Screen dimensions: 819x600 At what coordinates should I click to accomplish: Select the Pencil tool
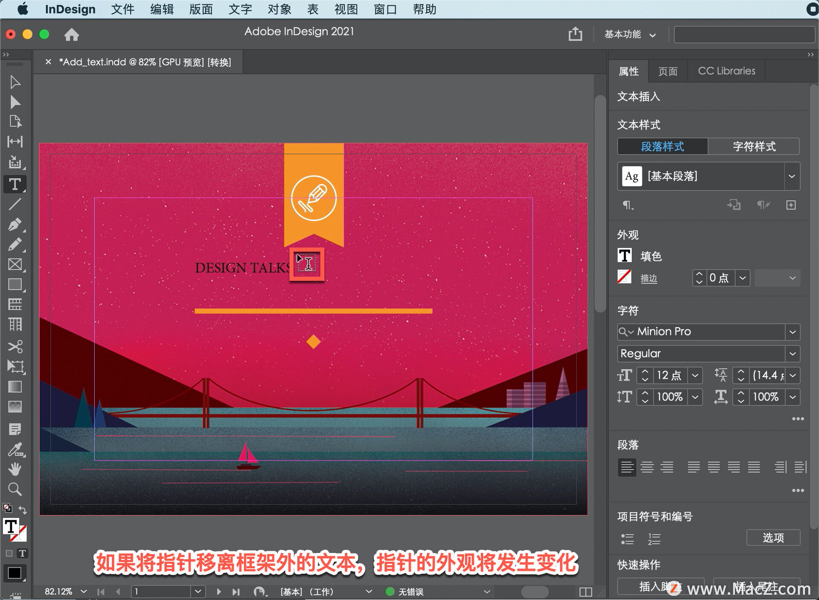15,245
